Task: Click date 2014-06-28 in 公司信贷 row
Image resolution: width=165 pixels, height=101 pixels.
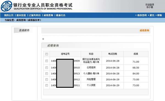Action: [112, 68]
